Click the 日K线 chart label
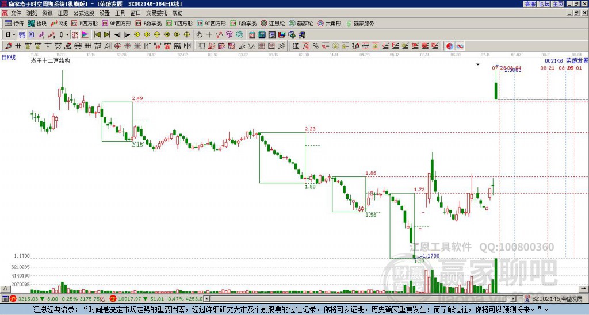The height and width of the screenshot is (315, 589). point(9,57)
